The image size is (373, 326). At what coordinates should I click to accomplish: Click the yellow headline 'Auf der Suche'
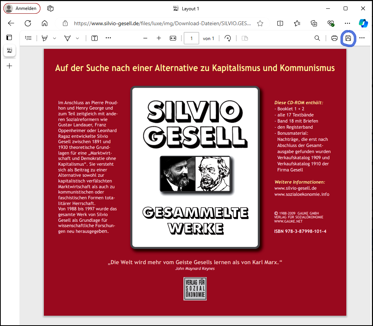195,68
